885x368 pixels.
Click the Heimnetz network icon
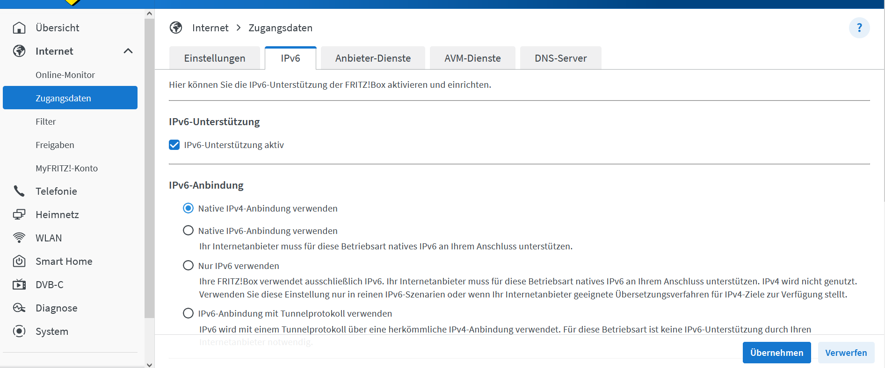(19, 214)
